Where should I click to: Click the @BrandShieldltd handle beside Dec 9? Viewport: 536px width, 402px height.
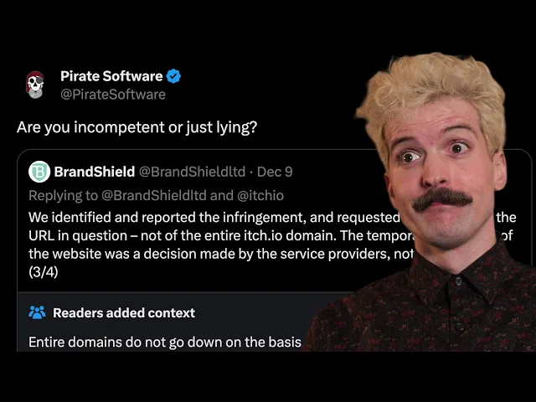tap(192, 172)
